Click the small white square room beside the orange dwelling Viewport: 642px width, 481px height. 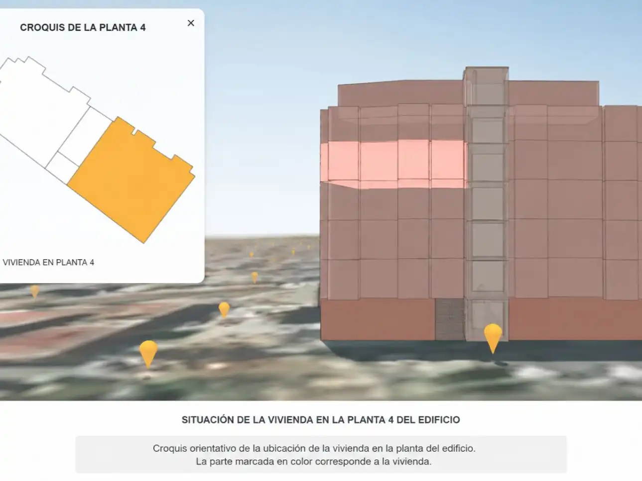[62, 168]
